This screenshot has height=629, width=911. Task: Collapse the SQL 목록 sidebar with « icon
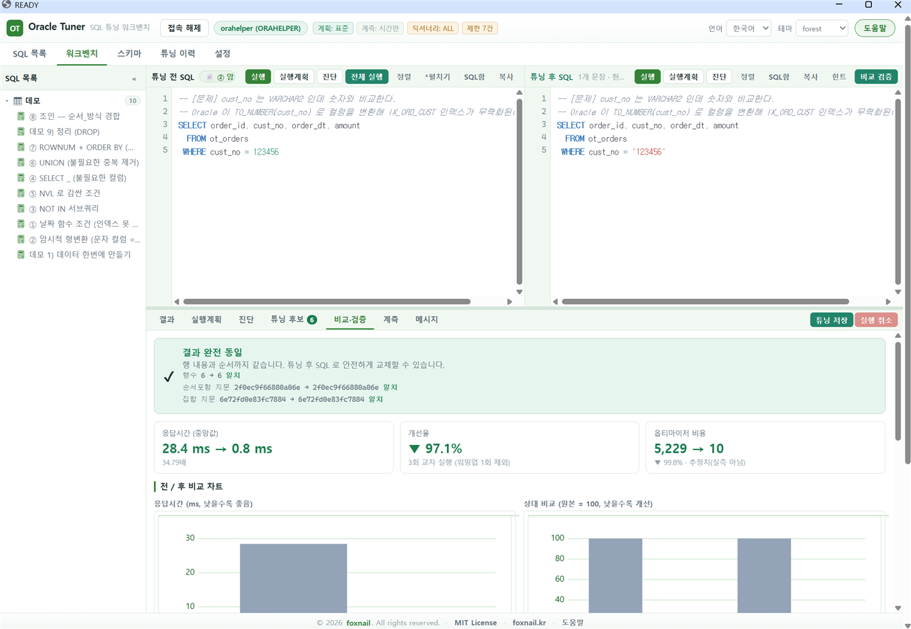tap(134, 79)
